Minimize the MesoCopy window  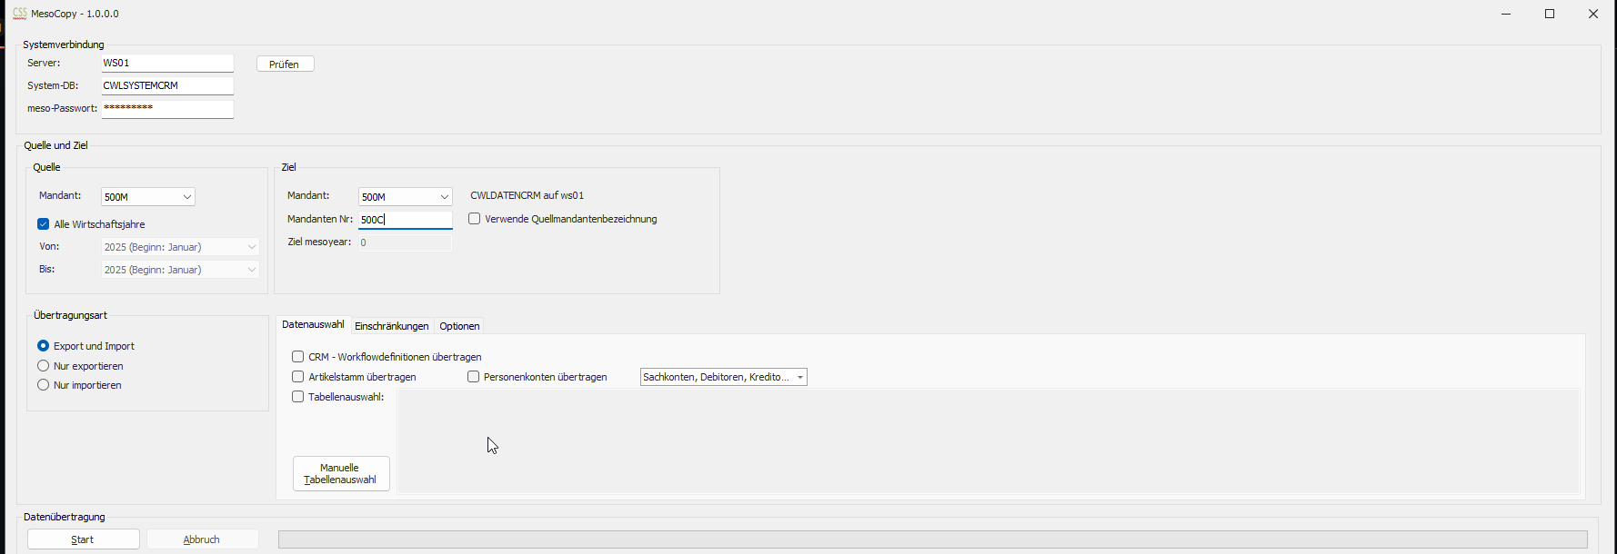pos(1506,14)
